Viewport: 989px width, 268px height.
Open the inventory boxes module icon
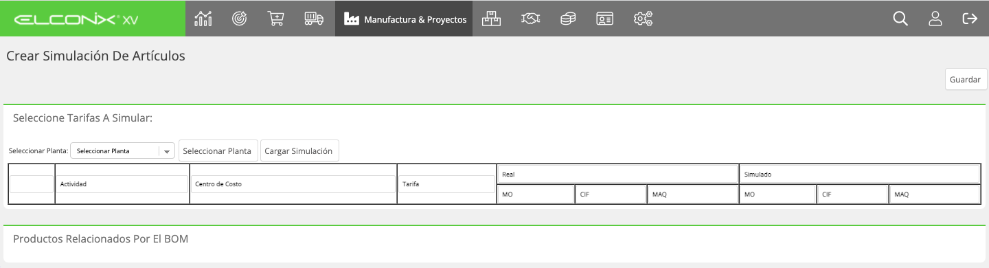[491, 19]
